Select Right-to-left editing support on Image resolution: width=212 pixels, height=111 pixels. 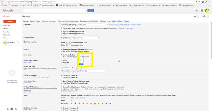tap(62, 34)
